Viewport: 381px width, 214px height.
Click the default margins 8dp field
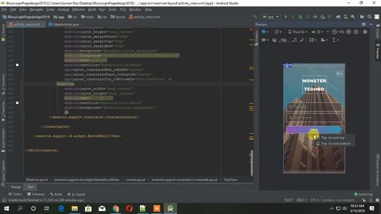click(x=283, y=40)
